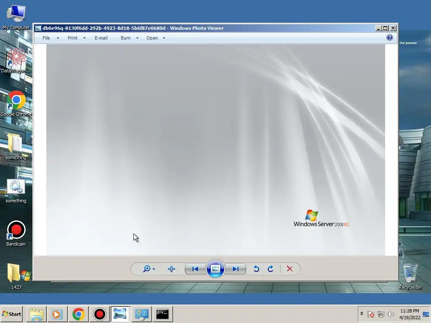
Task: Fit image to window with actual size icon
Action: [x=172, y=269]
